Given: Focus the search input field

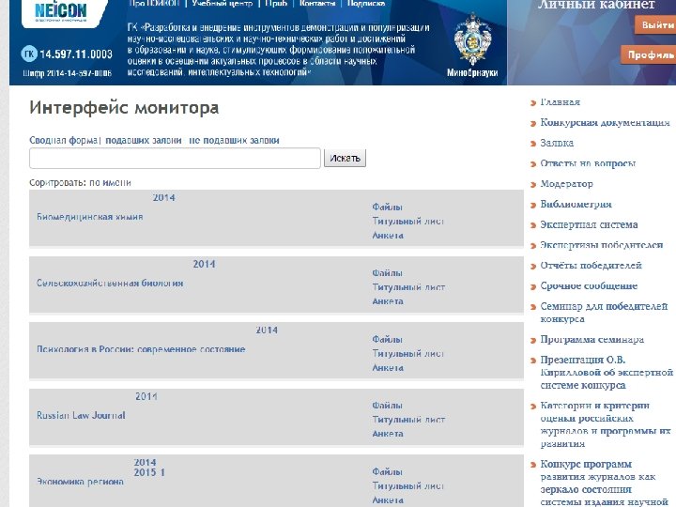Looking at the screenshot, I should (x=175, y=159).
